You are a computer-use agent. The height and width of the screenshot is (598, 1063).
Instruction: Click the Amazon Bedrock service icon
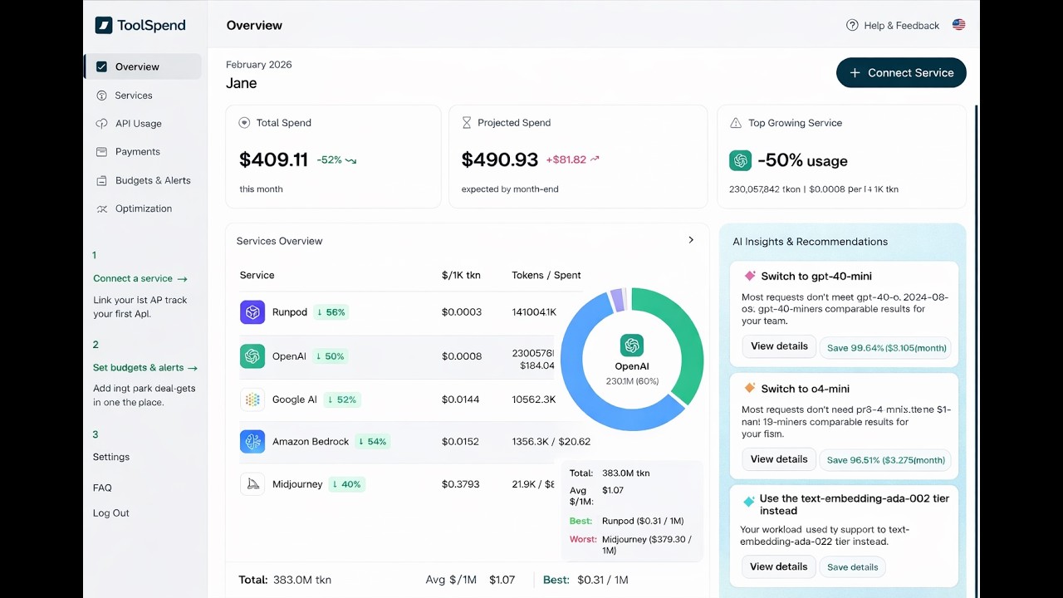(252, 441)
